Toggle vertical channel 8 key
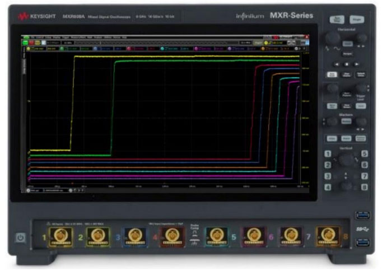 pyautogui.click(x=365, y=187)
